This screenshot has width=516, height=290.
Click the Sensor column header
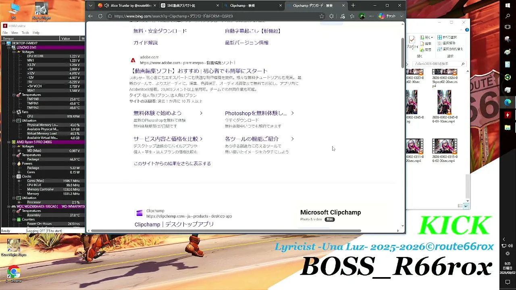point(30,39)
